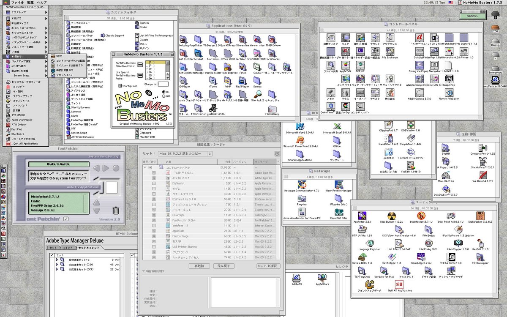Sort by パッケージ column in Extensions Manager
The image size is (507, 317).
(x=264, y=161)
